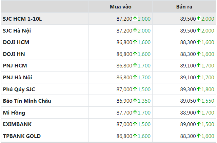Image resolution: width=217 pixels, height=143 pixels.
Task: Click the green up arrow in SJC HCM 1-10L buy price
Action: tap(135, 19)
